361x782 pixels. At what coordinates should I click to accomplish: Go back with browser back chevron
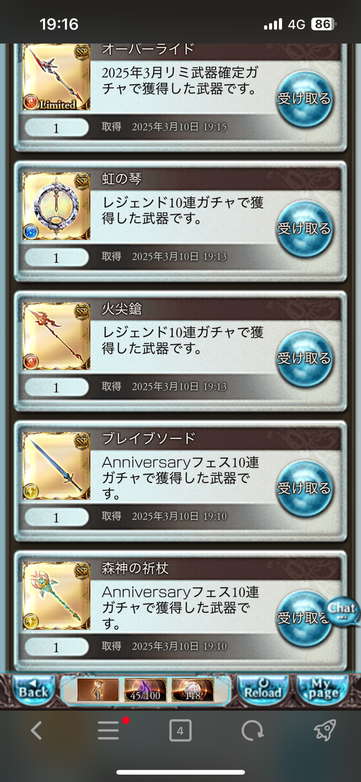point(36,730)
